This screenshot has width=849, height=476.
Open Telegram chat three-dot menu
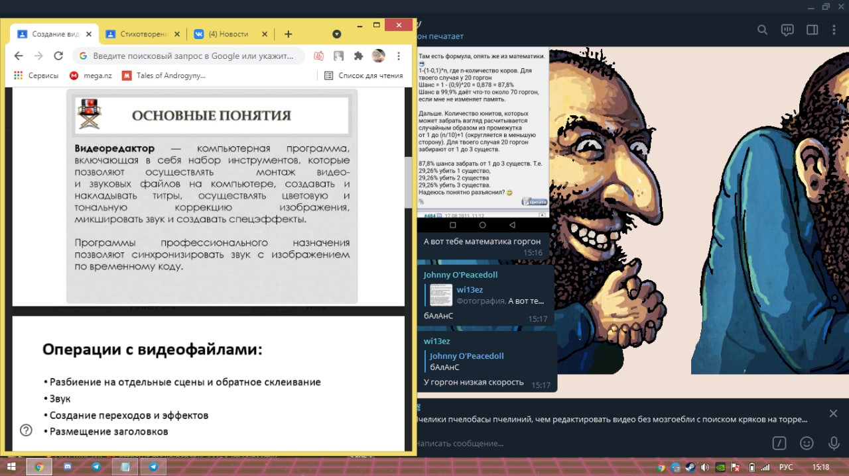click(834, 30)
